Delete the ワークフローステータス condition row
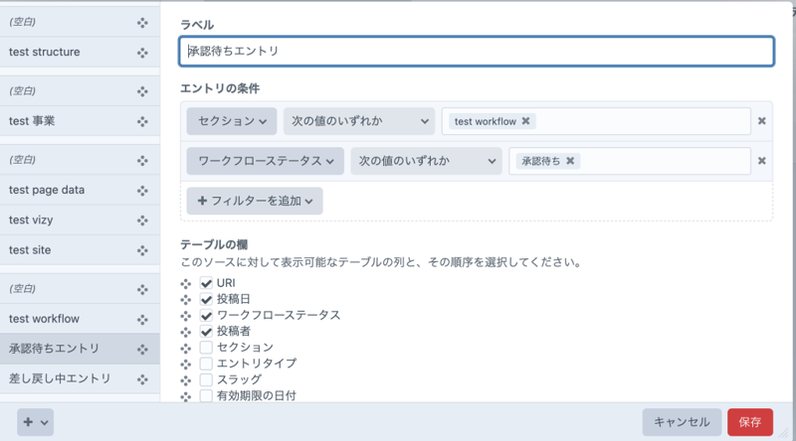This screenshot has width=796, height=441. [x=762, y=161]
